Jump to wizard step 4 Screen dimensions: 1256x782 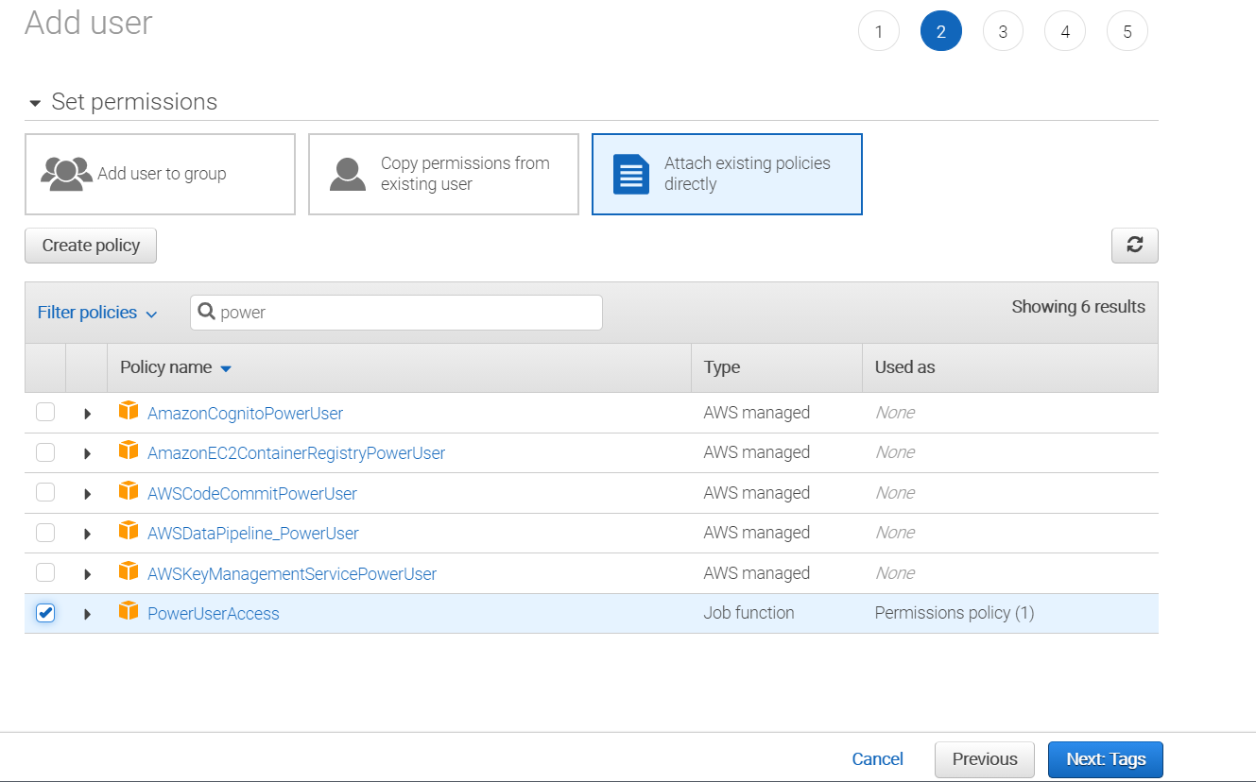pos(1065,31)
